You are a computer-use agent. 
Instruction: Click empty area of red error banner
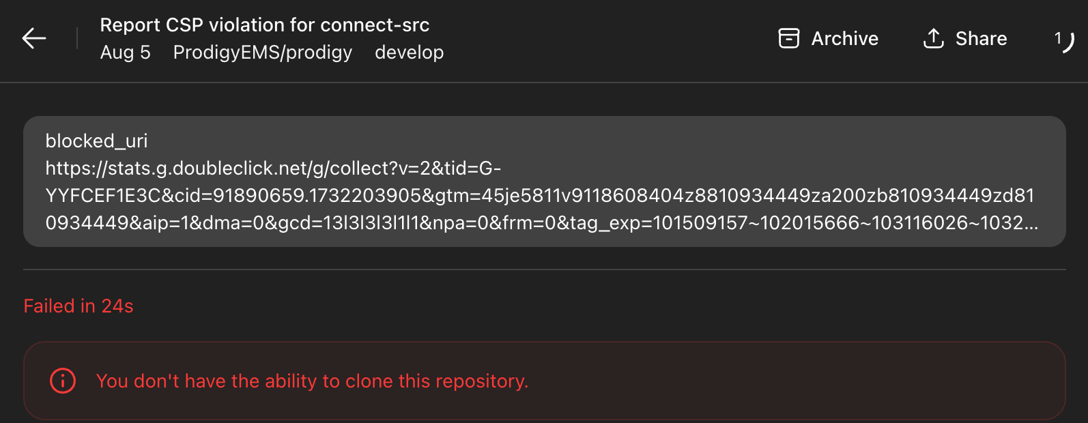click(x=785, y=381)
